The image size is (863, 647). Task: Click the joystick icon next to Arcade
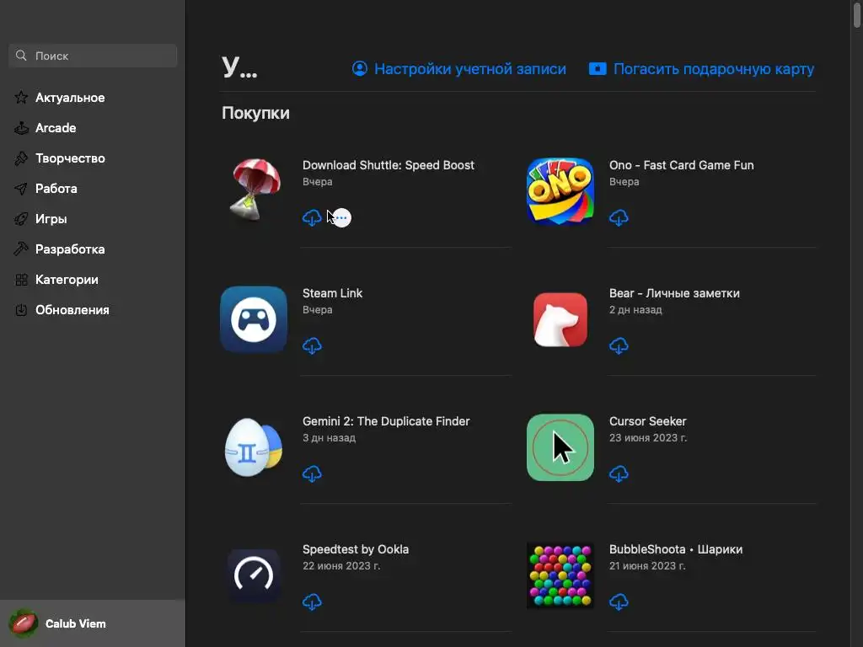pos(21,128)
